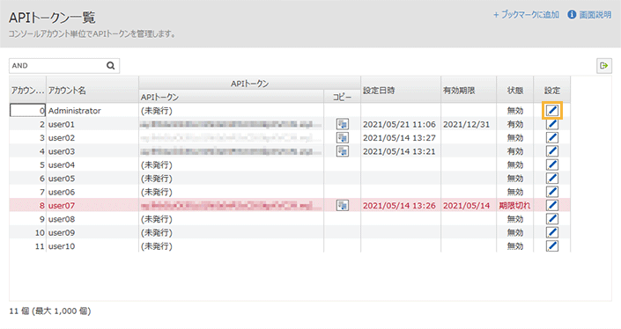Viewport: 621px width, 329px height.
Task: Select the user01 account name cell
Action: (92, 124)
